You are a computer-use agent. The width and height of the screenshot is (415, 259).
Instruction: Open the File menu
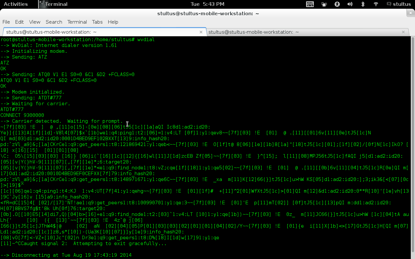[6, 22]
